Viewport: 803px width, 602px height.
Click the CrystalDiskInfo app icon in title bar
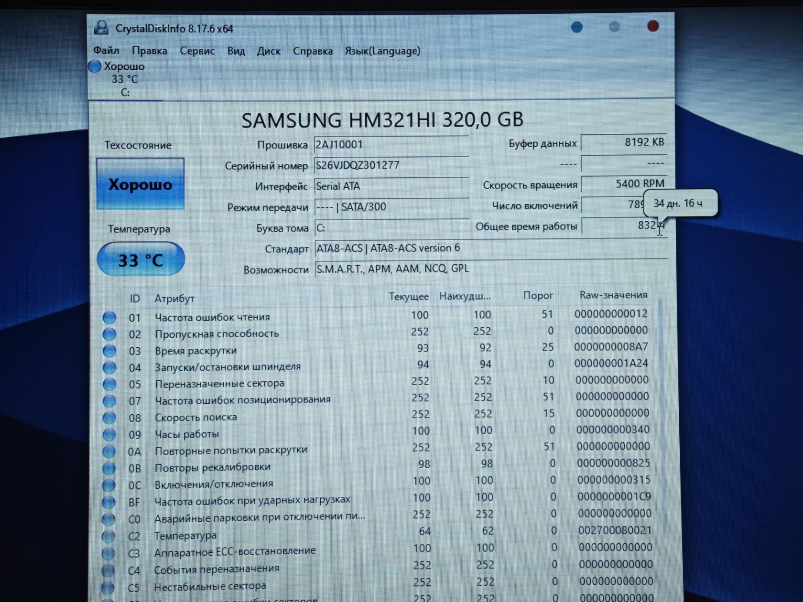tap(101, 28)
